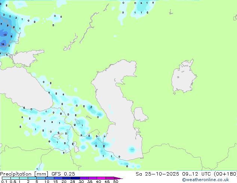Pick the palest legend swatch above 0.1
Screen dimensions: 237x183
(6, 178)
